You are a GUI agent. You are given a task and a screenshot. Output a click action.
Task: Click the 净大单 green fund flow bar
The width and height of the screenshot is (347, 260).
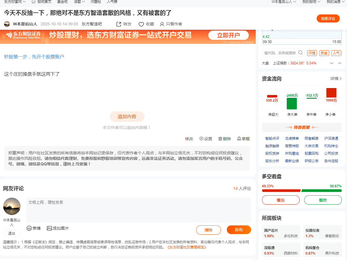(x=292, y=104)
